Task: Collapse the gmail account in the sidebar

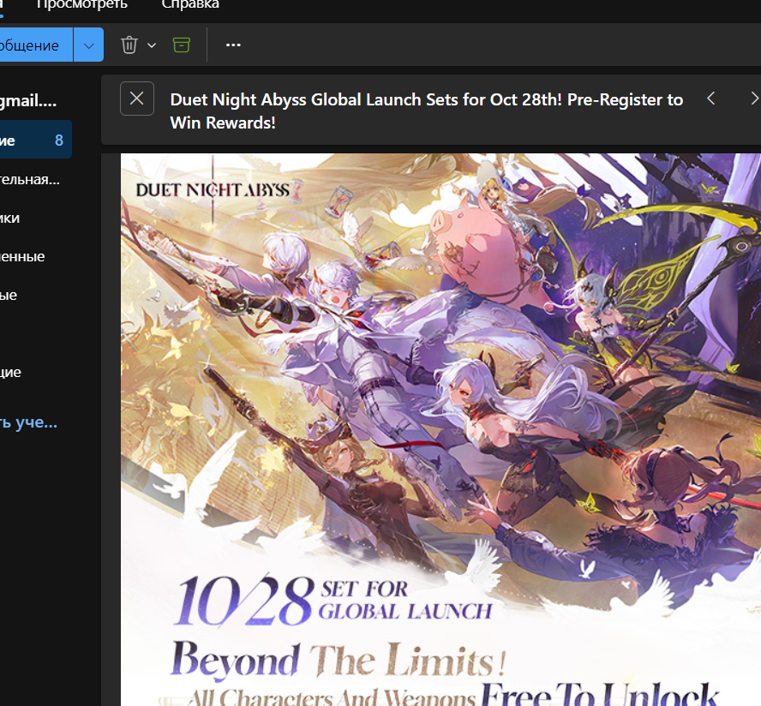Action: [x=28, y=101]
